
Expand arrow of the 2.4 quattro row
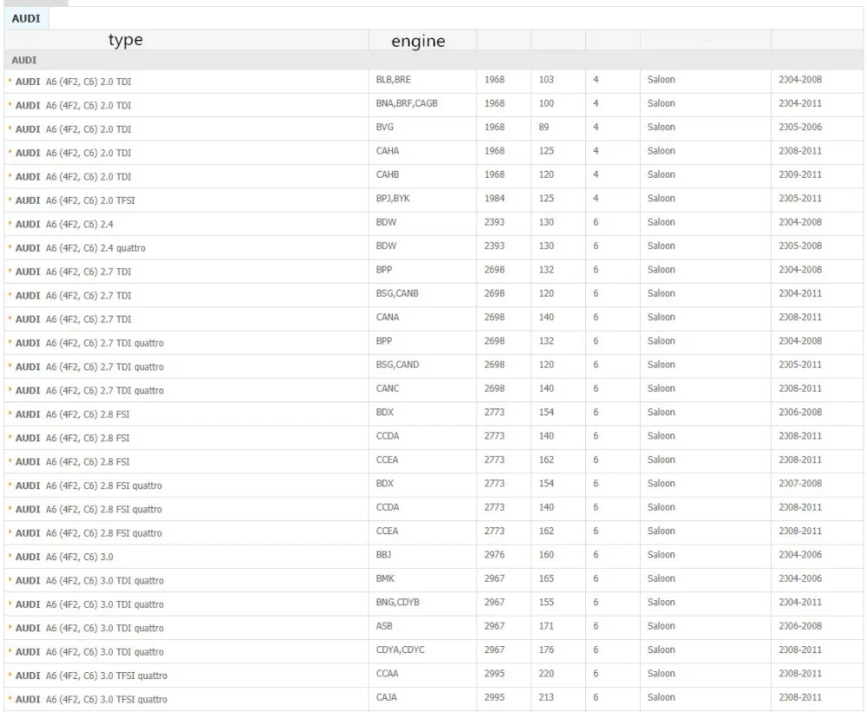[10, 247]
